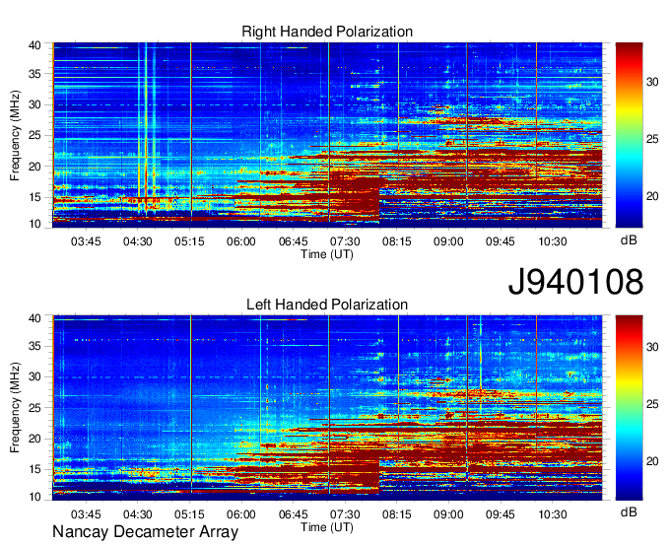The image size is (670, 544).
Task: Click the 40 MHz frequency tick of right-handed plot
Action: coord(34,45)
